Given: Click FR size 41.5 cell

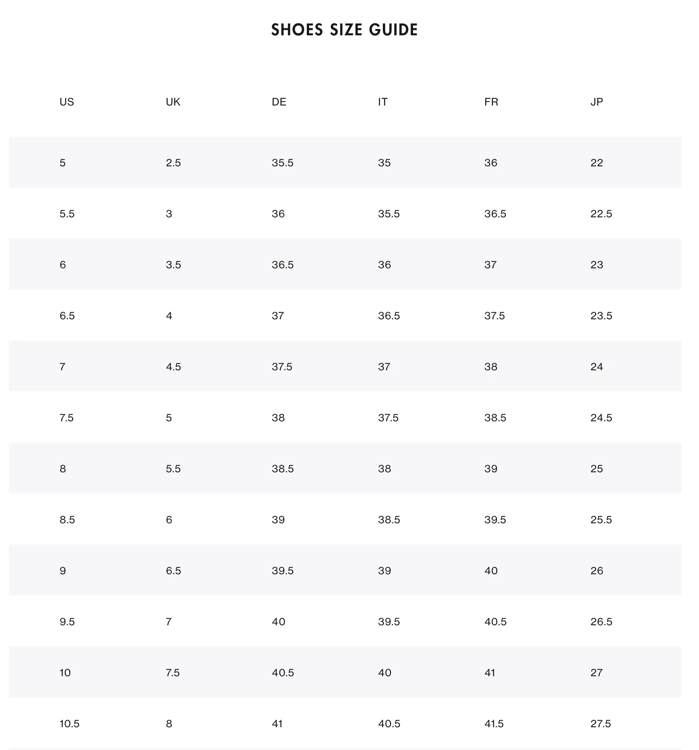Looking at the screenshot, I should pos(494,724).
